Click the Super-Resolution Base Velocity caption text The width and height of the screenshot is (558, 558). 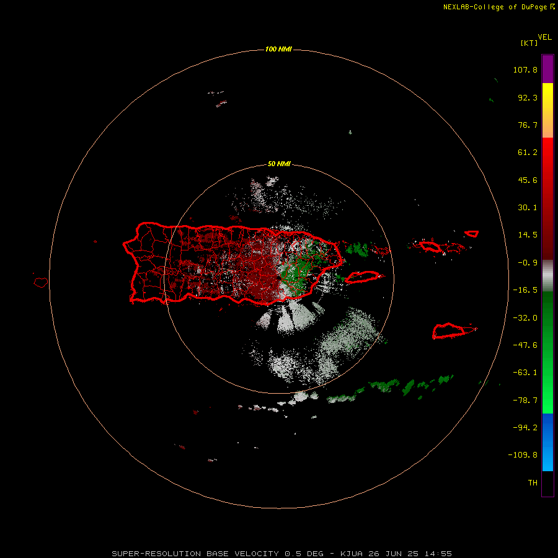pos(281,554)
